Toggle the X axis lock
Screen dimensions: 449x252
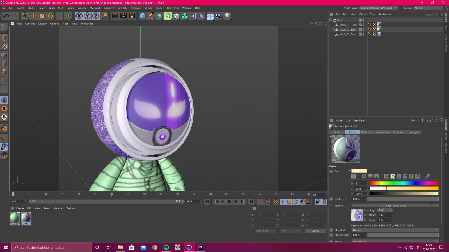point(79,16)
